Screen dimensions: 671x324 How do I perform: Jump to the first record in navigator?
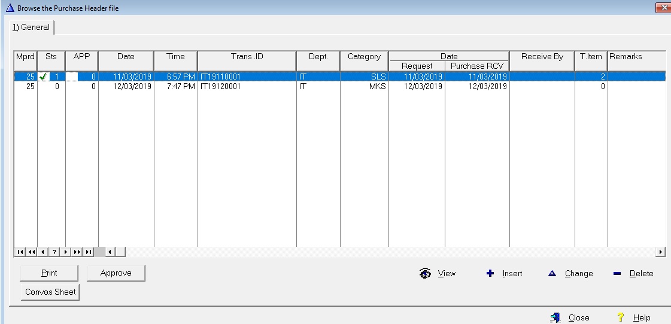[20, 252]
